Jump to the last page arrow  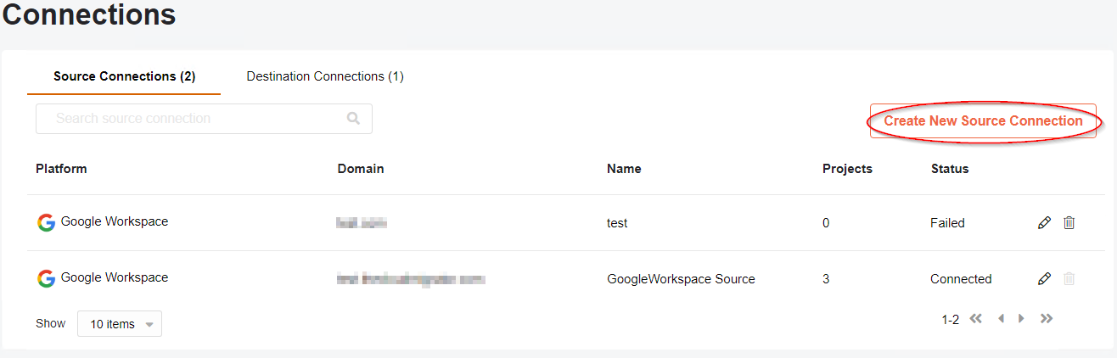1047,319
